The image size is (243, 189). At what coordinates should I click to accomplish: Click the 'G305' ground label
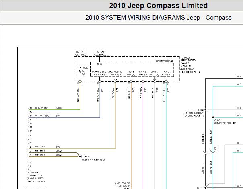click(85, 156)
